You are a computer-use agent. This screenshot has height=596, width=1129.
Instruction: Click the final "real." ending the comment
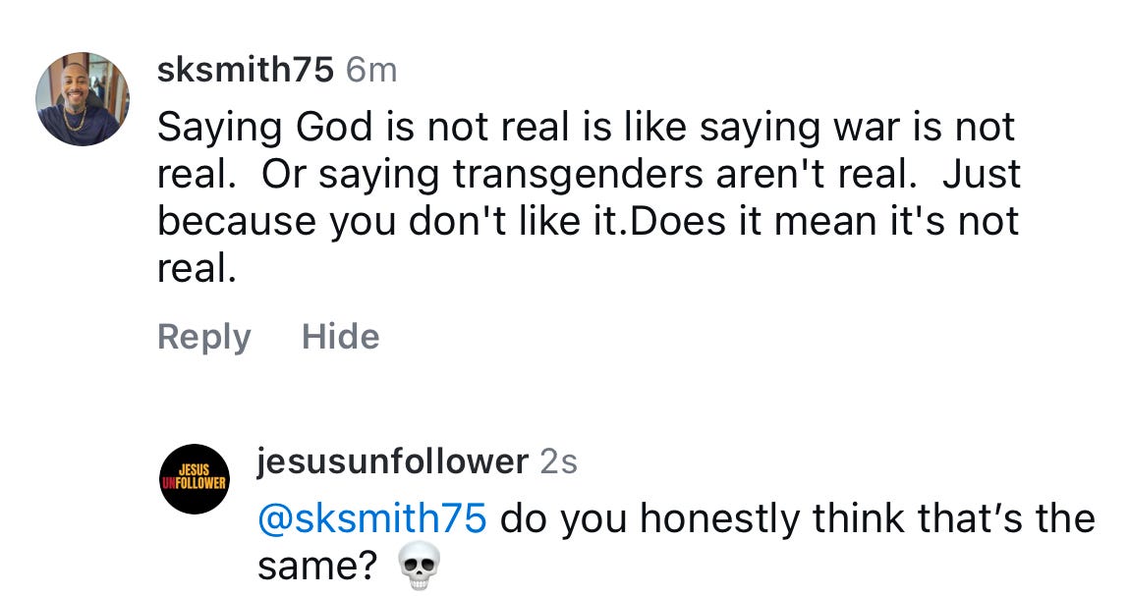pyautogui.click(x=197, y=269)
